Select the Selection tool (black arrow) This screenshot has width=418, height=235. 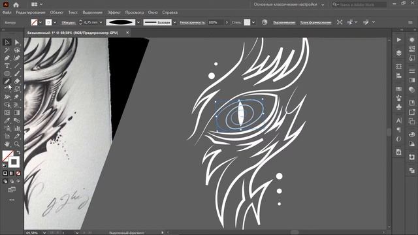pyautogui.click(x=7, y=42)
